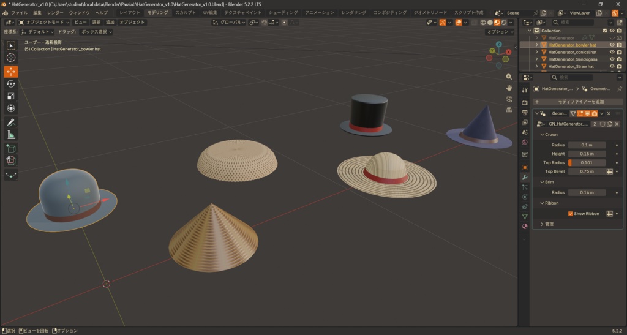The width and height of the screenshot is (627, 335).
Task: Open the Modifiers wrench tab
Action: [525, 177]
